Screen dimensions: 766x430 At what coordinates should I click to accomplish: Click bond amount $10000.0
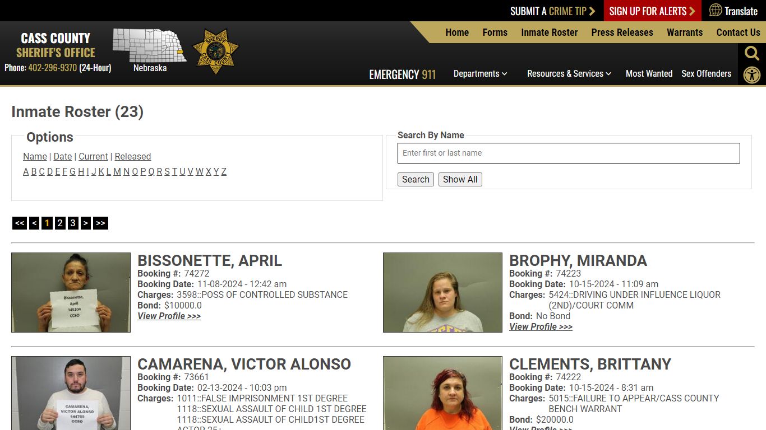[x=183, y=306]
